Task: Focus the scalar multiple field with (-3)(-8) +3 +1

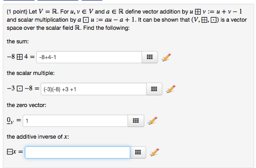Action: 94,89
